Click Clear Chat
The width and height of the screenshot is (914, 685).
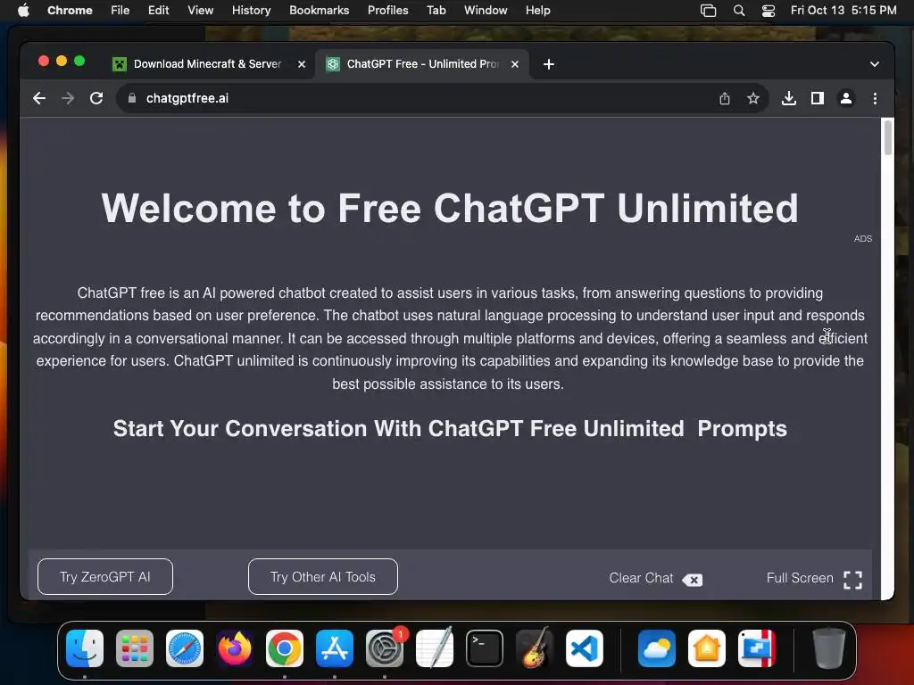[641, 578]
